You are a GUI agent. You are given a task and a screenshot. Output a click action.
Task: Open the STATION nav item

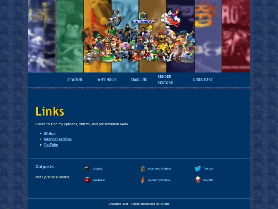click(75, 79)
